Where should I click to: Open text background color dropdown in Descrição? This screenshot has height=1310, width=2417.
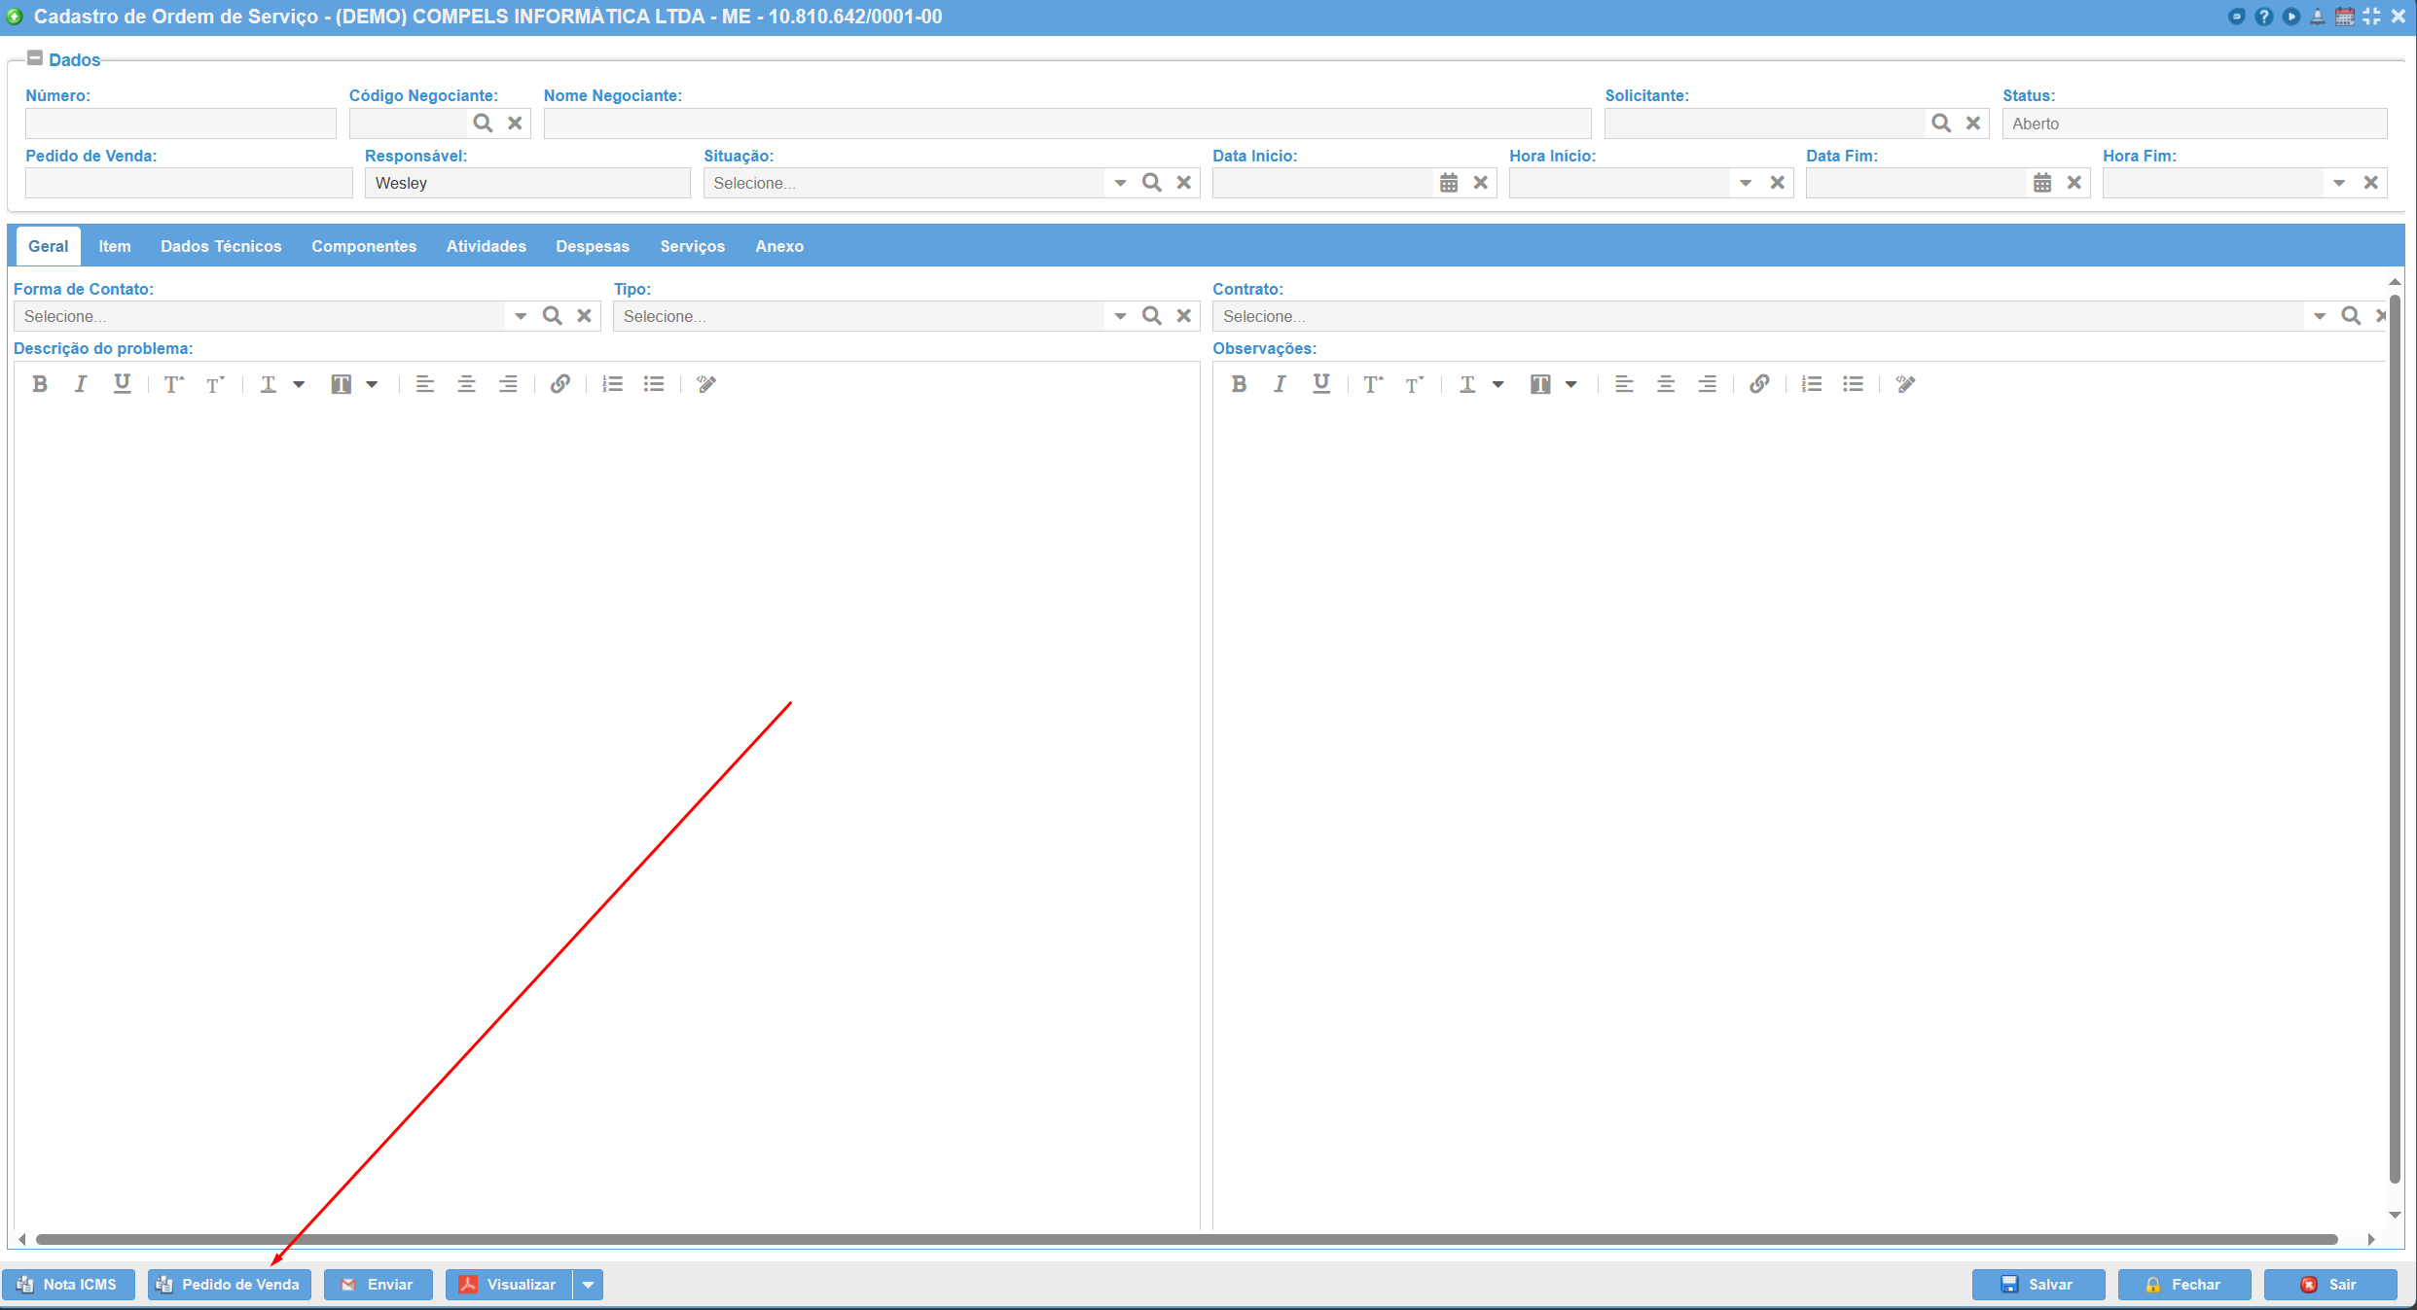click(x=372, y=384)
